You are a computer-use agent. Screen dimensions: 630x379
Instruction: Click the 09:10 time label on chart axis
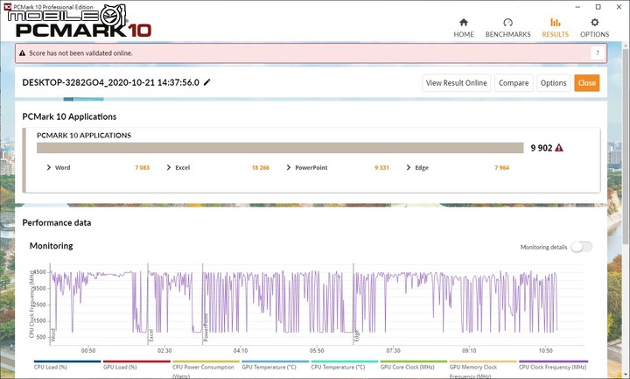coord(469,350)
